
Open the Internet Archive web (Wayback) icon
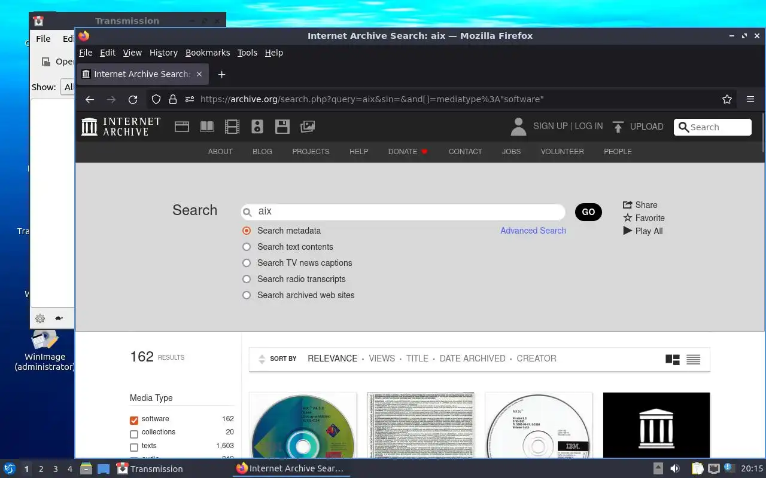[182, 126]
